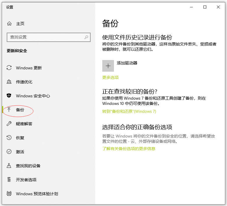Click the home icon beside 主页
Image resolution: width=227 pixels, height=206 pixels.
[9, 23]
